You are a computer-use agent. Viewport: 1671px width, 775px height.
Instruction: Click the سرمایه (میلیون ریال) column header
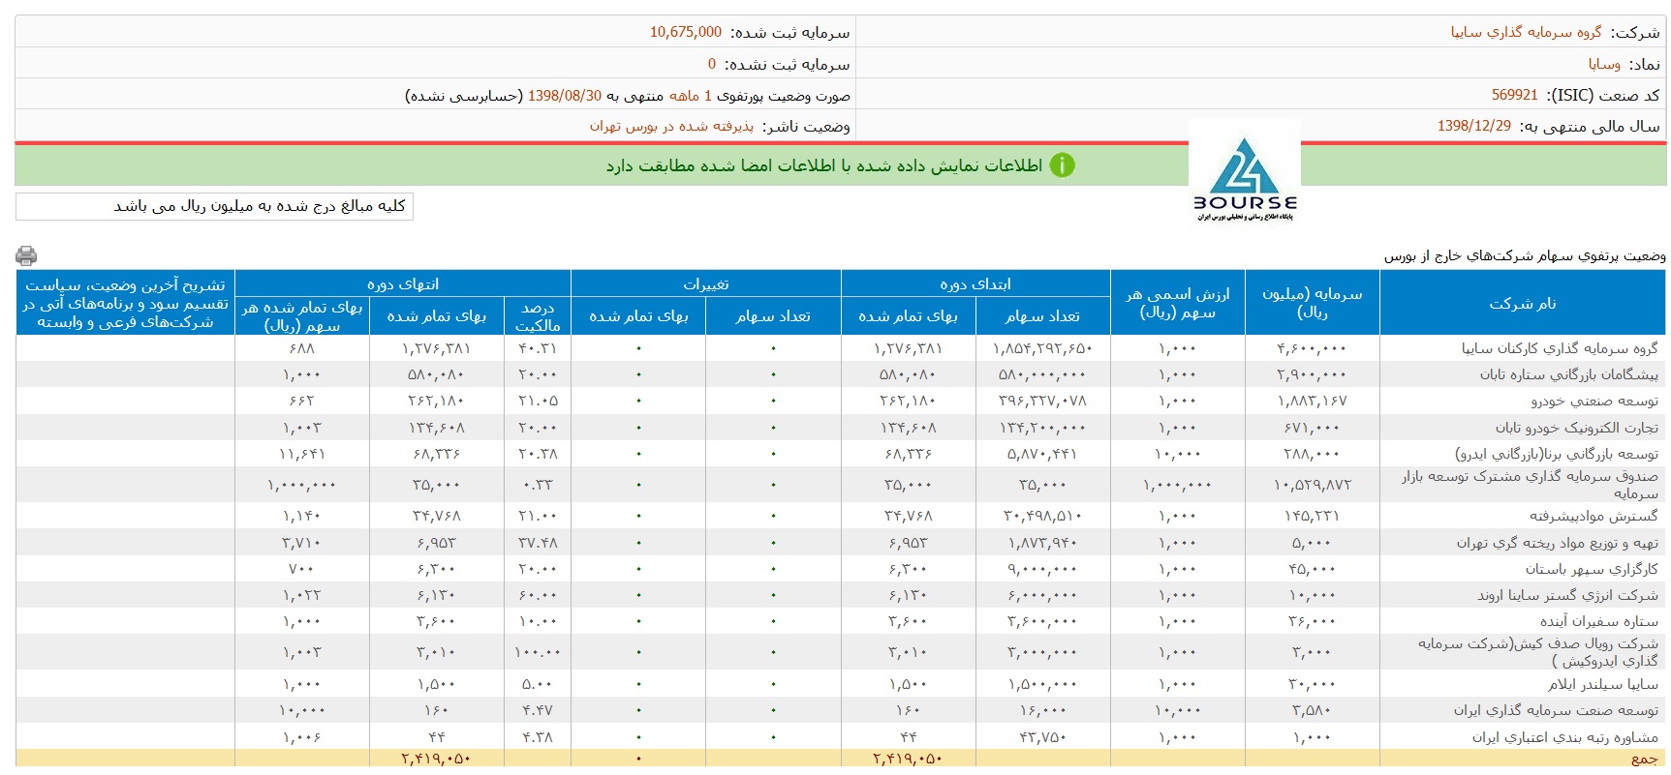[x=1312, y=303]
